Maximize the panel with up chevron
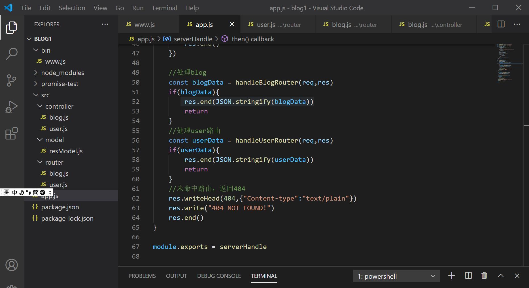 [x=501, y=276]
